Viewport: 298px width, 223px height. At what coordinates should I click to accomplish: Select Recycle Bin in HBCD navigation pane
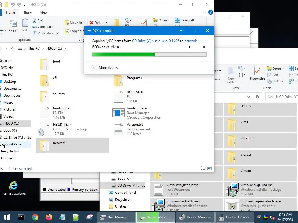[10, 151]
